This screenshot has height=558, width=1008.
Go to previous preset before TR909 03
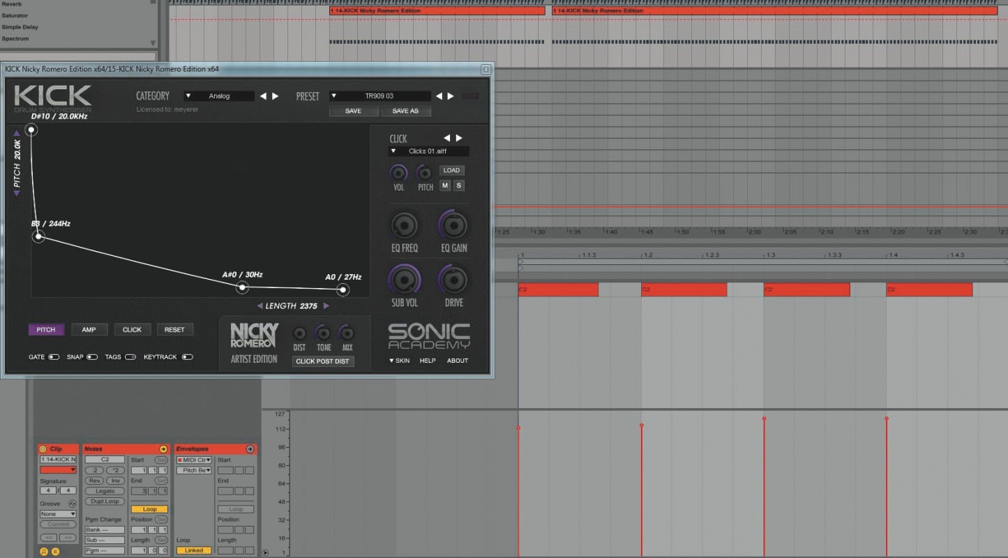coord(439,96)
